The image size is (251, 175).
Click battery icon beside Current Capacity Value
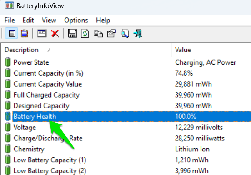8,84
